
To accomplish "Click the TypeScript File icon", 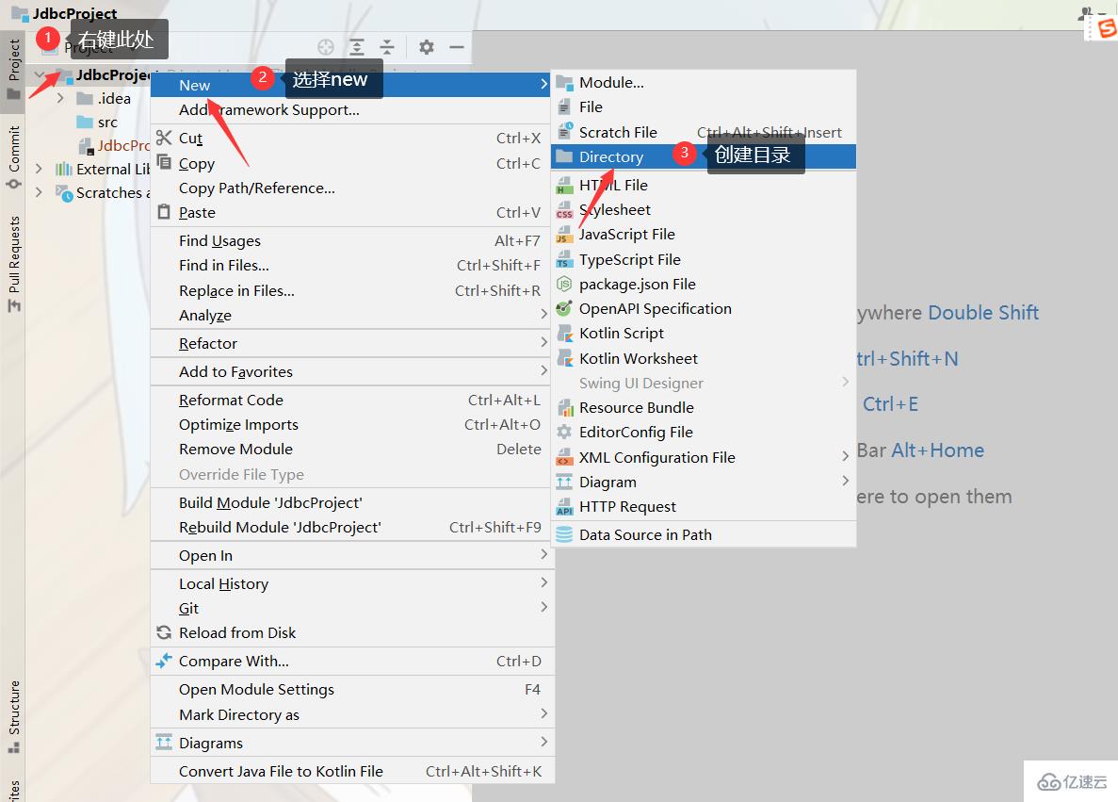I will coord(565,259).
